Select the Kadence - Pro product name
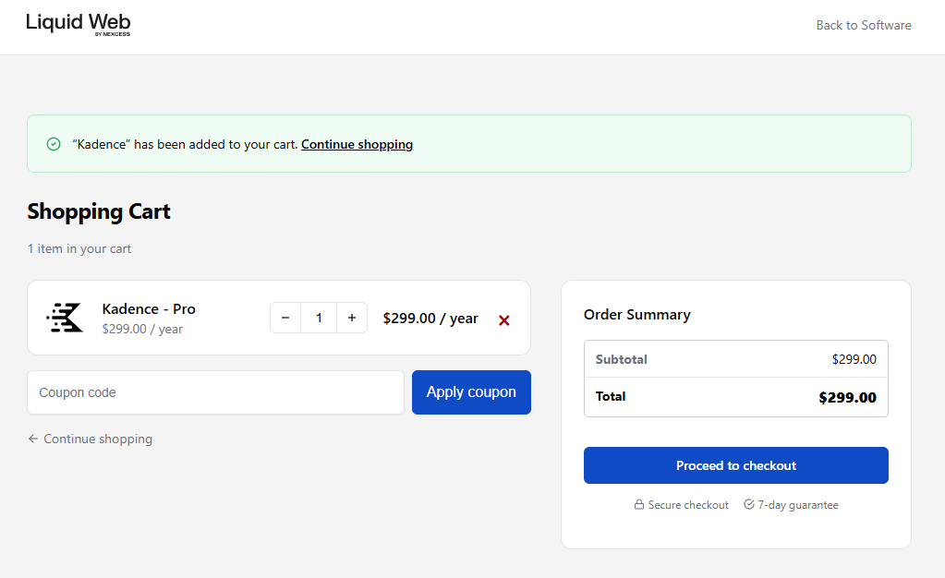The height and width of the screenshot is (578, 945). [149, 309]
